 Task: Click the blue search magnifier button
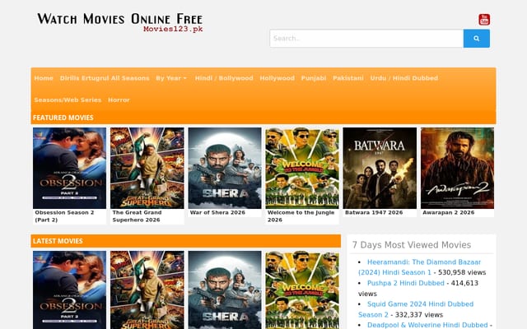tap(476, 39)
